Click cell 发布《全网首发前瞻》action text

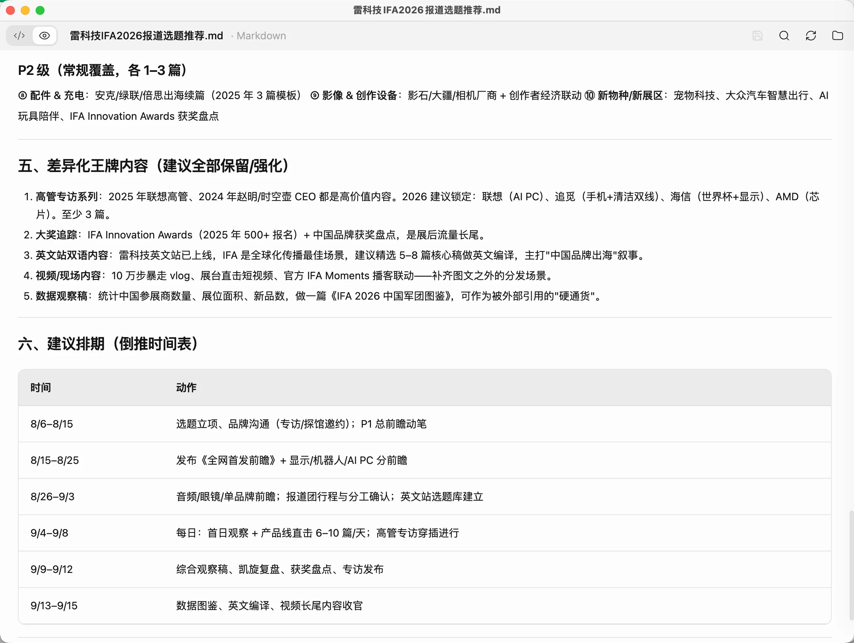pos(292,460)
